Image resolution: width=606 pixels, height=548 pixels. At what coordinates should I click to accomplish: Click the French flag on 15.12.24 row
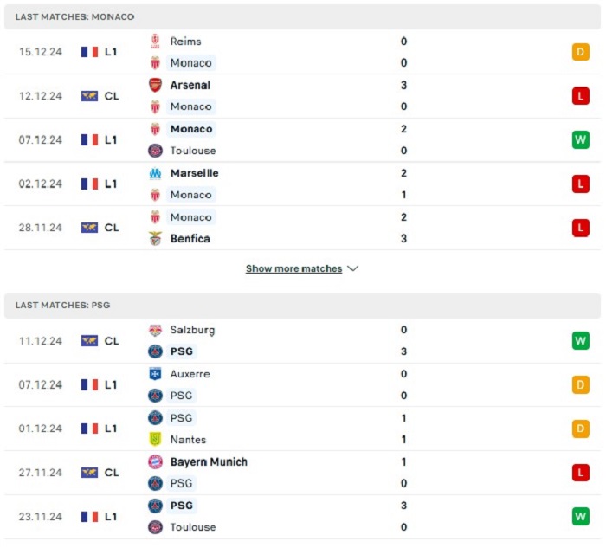click(89, 52)
